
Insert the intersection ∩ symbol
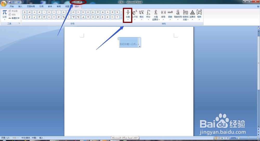coord(54,17)
